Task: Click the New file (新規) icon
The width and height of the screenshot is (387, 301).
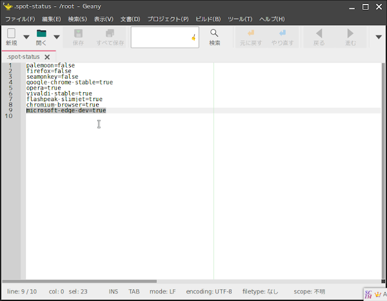Action: [x=11, y=34]
